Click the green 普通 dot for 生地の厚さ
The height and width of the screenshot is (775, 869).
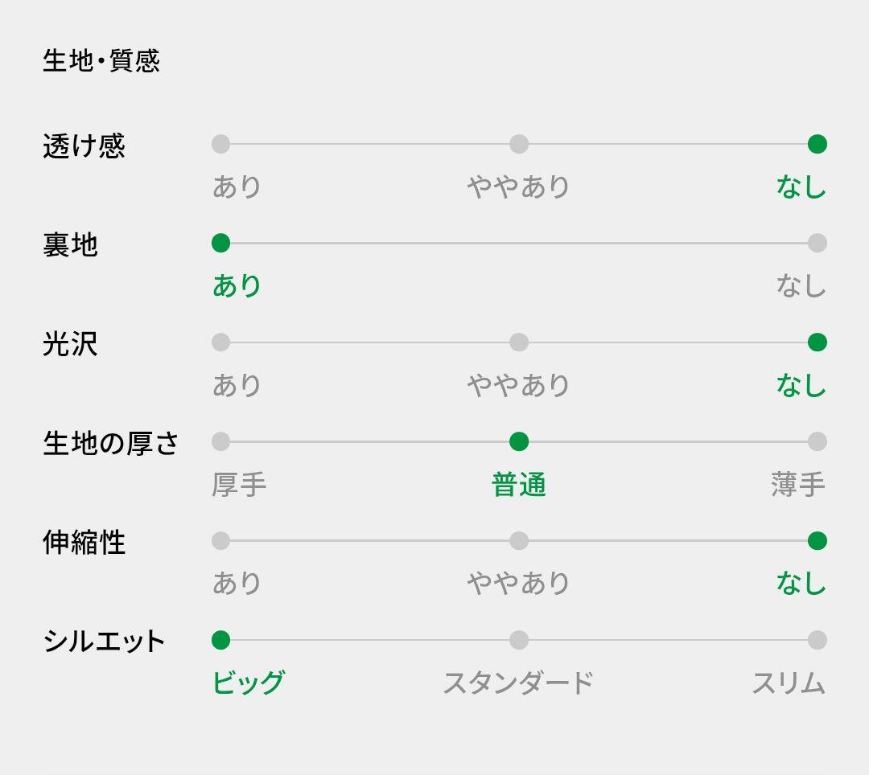(519, 441)
